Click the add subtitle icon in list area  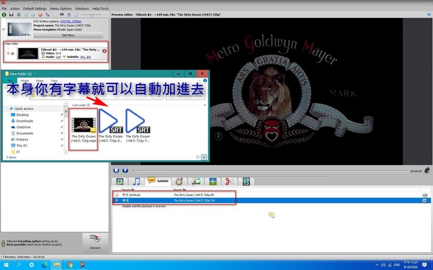(x=271, y=215)
